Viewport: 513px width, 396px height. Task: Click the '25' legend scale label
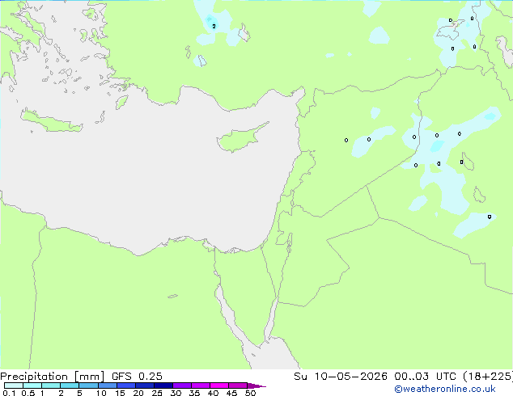[157, 393]
